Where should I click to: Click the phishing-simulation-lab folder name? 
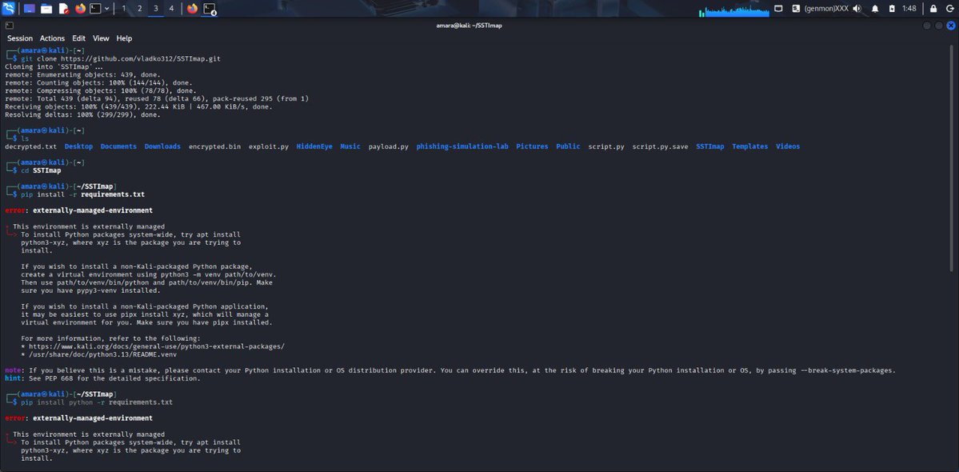(x=462, y=146)
